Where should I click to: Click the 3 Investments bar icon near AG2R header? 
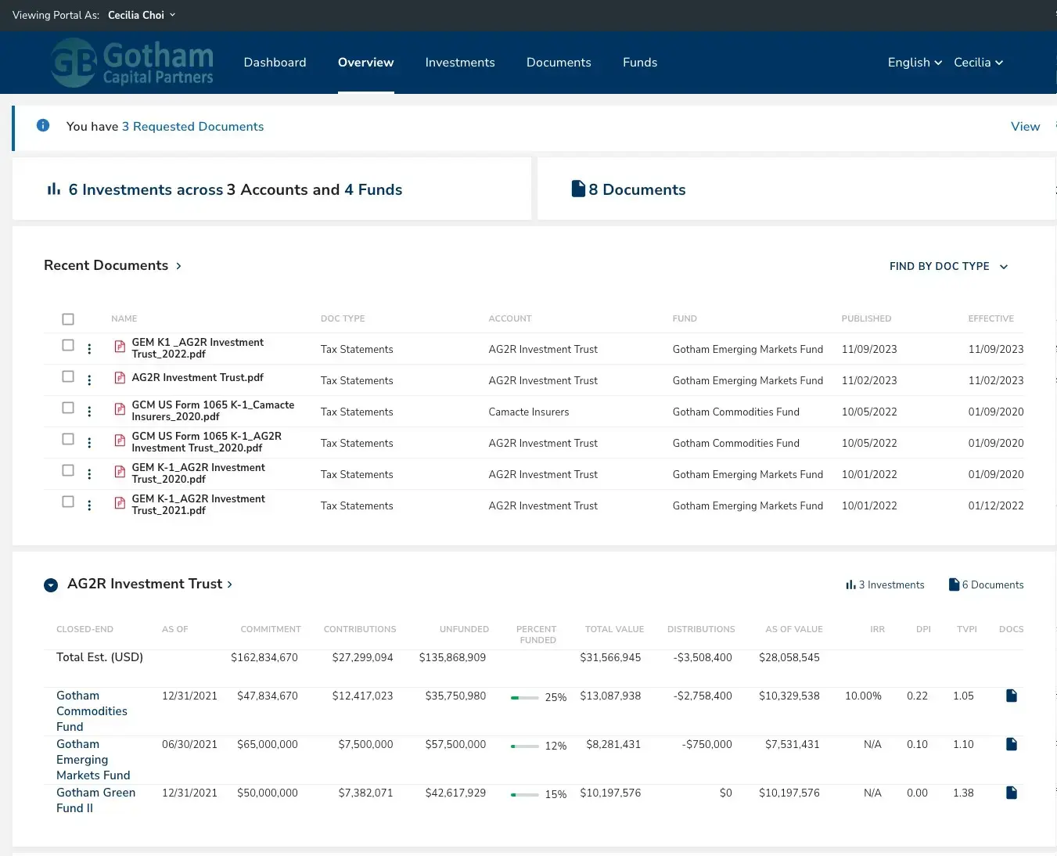click(x=850, y=584)
